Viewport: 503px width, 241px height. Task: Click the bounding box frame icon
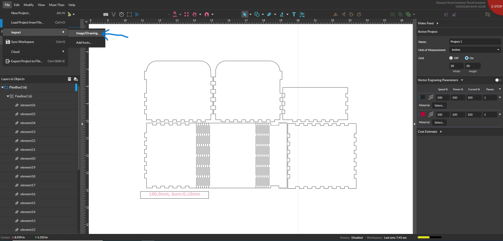(129, 14)
